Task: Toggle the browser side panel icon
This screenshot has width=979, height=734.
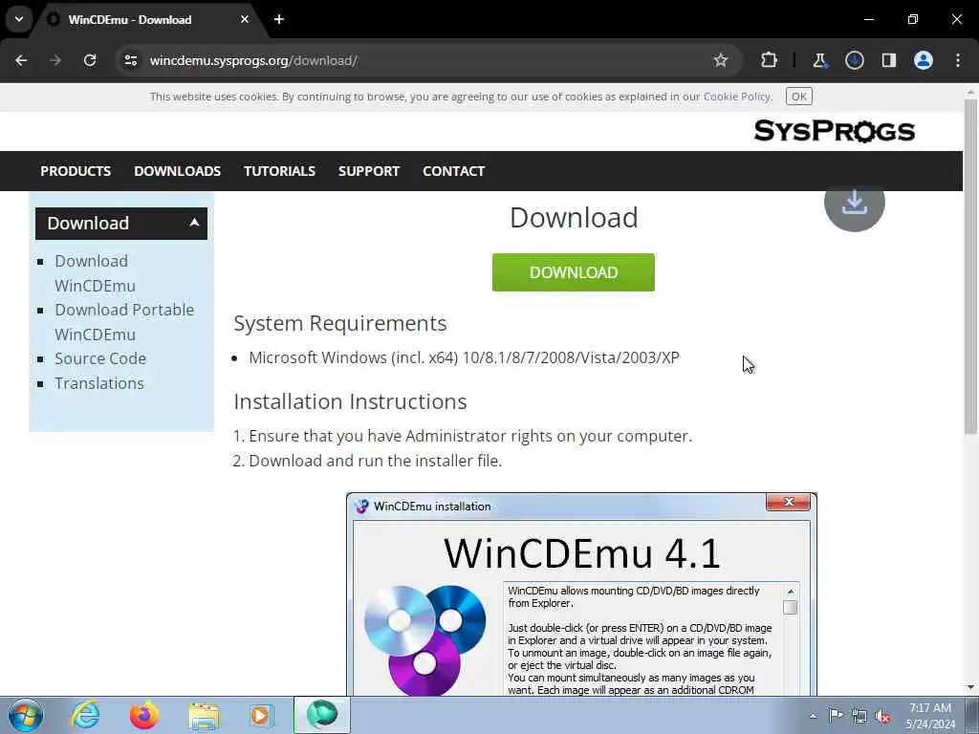Action: click(888, 60)
